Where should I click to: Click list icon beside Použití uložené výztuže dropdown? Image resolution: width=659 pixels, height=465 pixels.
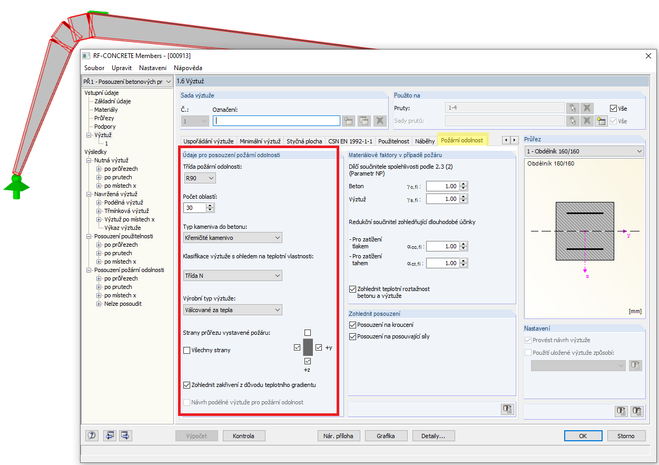click(635, 365)
